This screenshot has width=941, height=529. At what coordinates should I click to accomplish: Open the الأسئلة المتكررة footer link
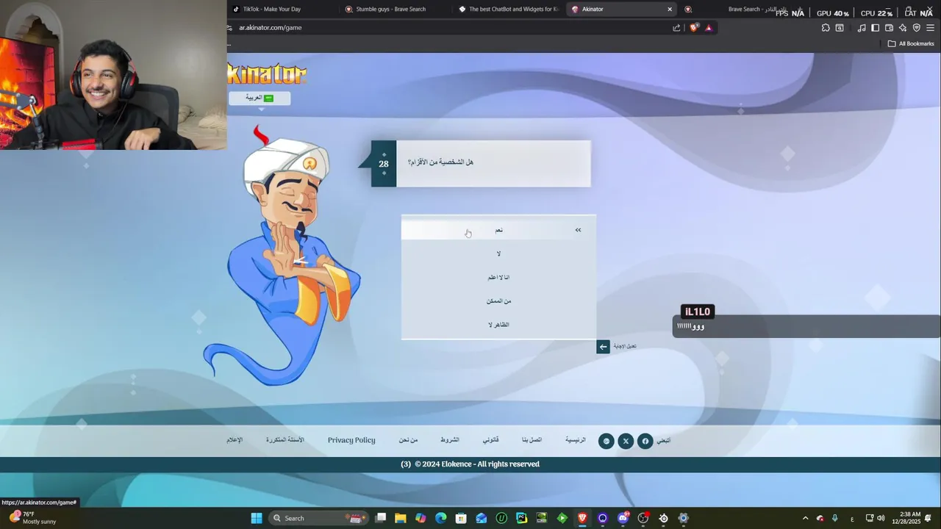[285, 440]
